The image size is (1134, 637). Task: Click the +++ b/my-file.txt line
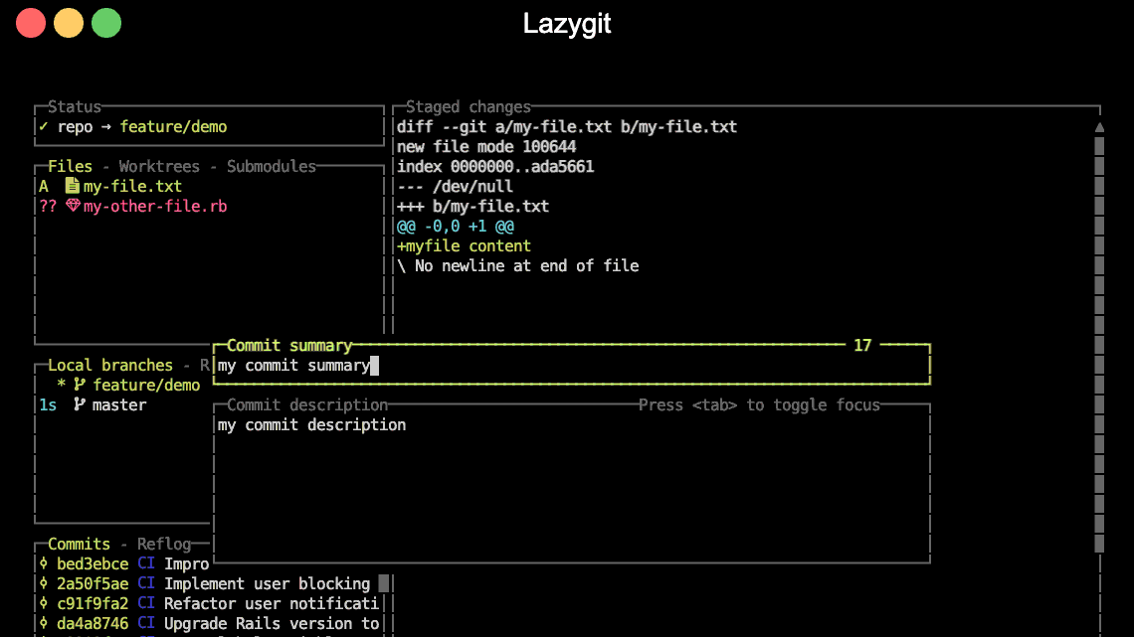(x=472, y=206)
